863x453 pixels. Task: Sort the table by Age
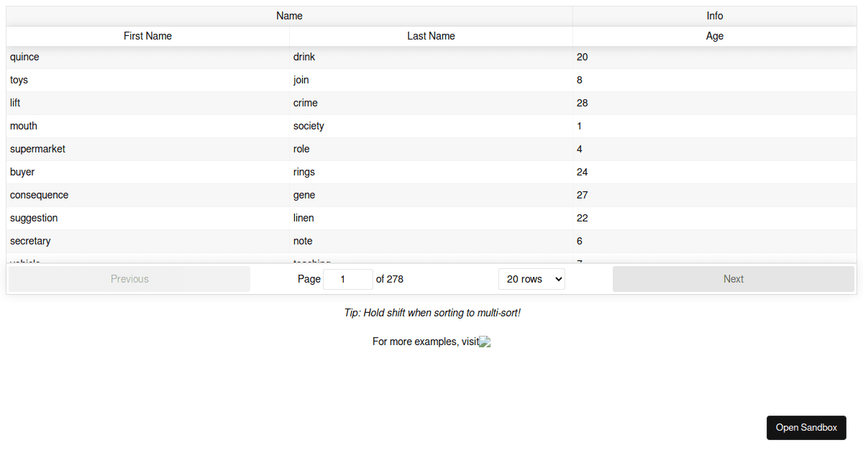(x=714, y=36)
